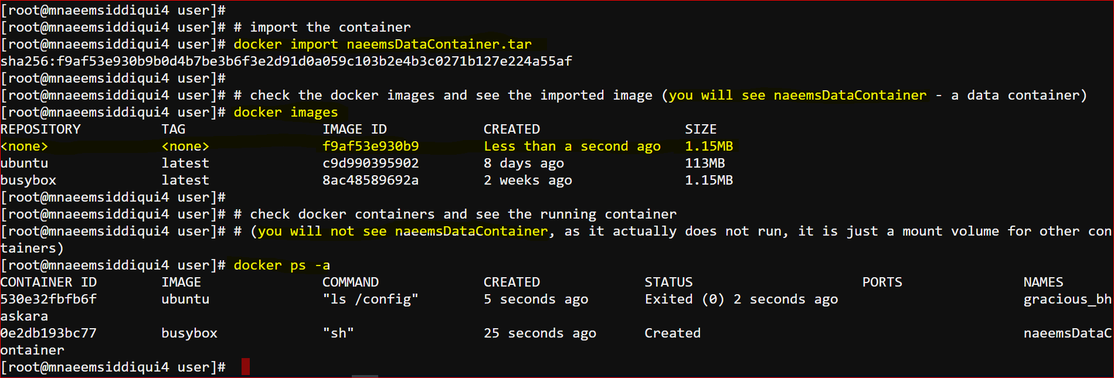
Task: Click image ID 8ac48589692a
Action: (x=371, y=181)
